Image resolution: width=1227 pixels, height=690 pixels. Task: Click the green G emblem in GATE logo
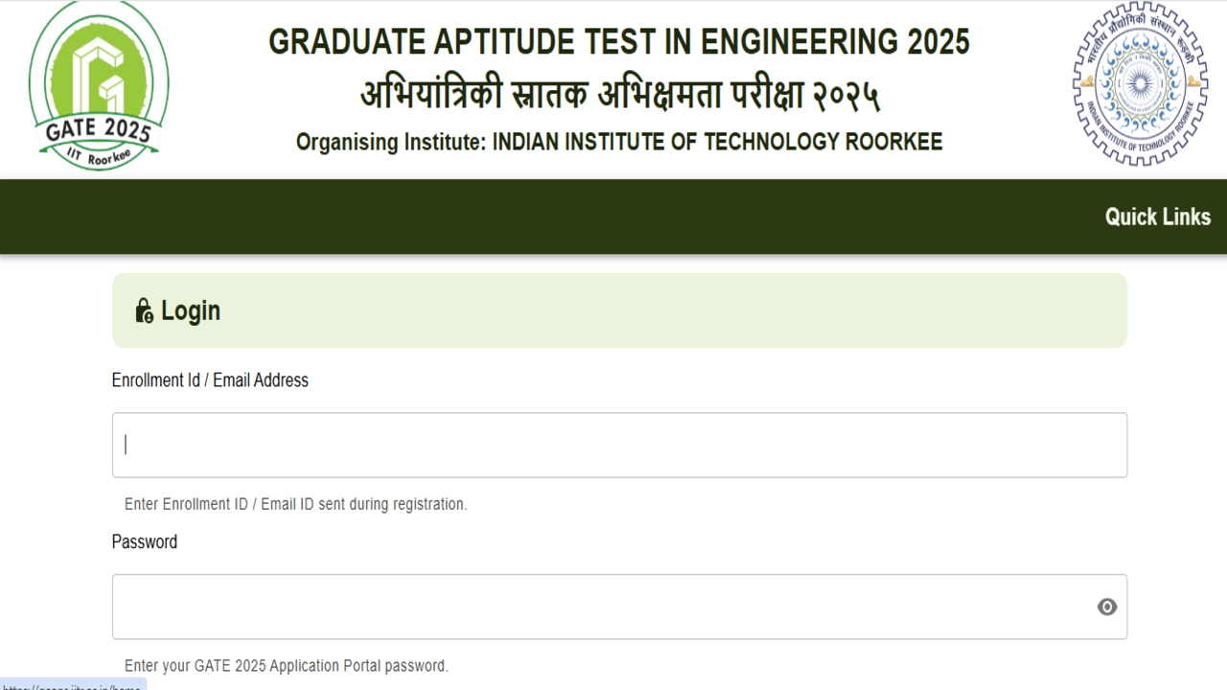(100, 71)
